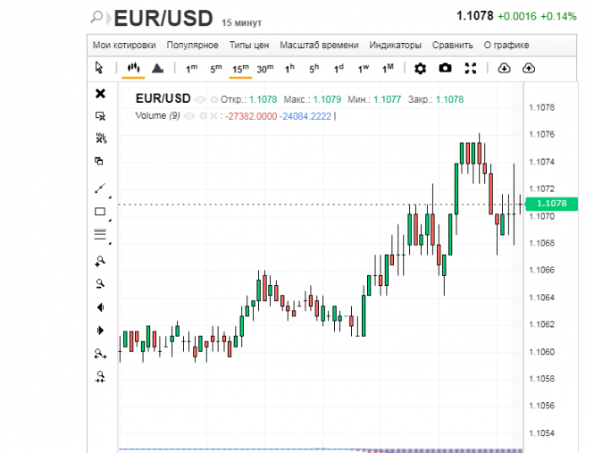Click the magnifier icon with horizontal arrows
Viewport: 594px width, 453px height.
100,354
